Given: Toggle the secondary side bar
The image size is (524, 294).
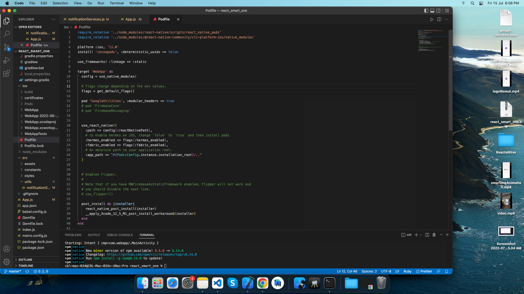Looking at the screenshot, I should [x=438, y=11].
